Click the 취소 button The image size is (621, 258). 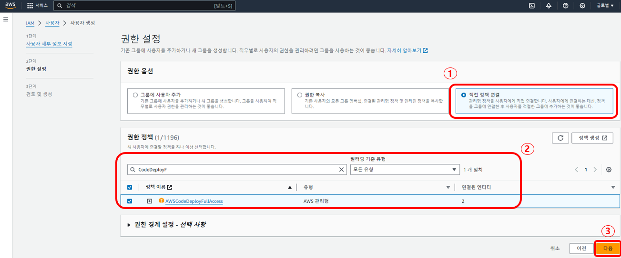tap(555, 248)
